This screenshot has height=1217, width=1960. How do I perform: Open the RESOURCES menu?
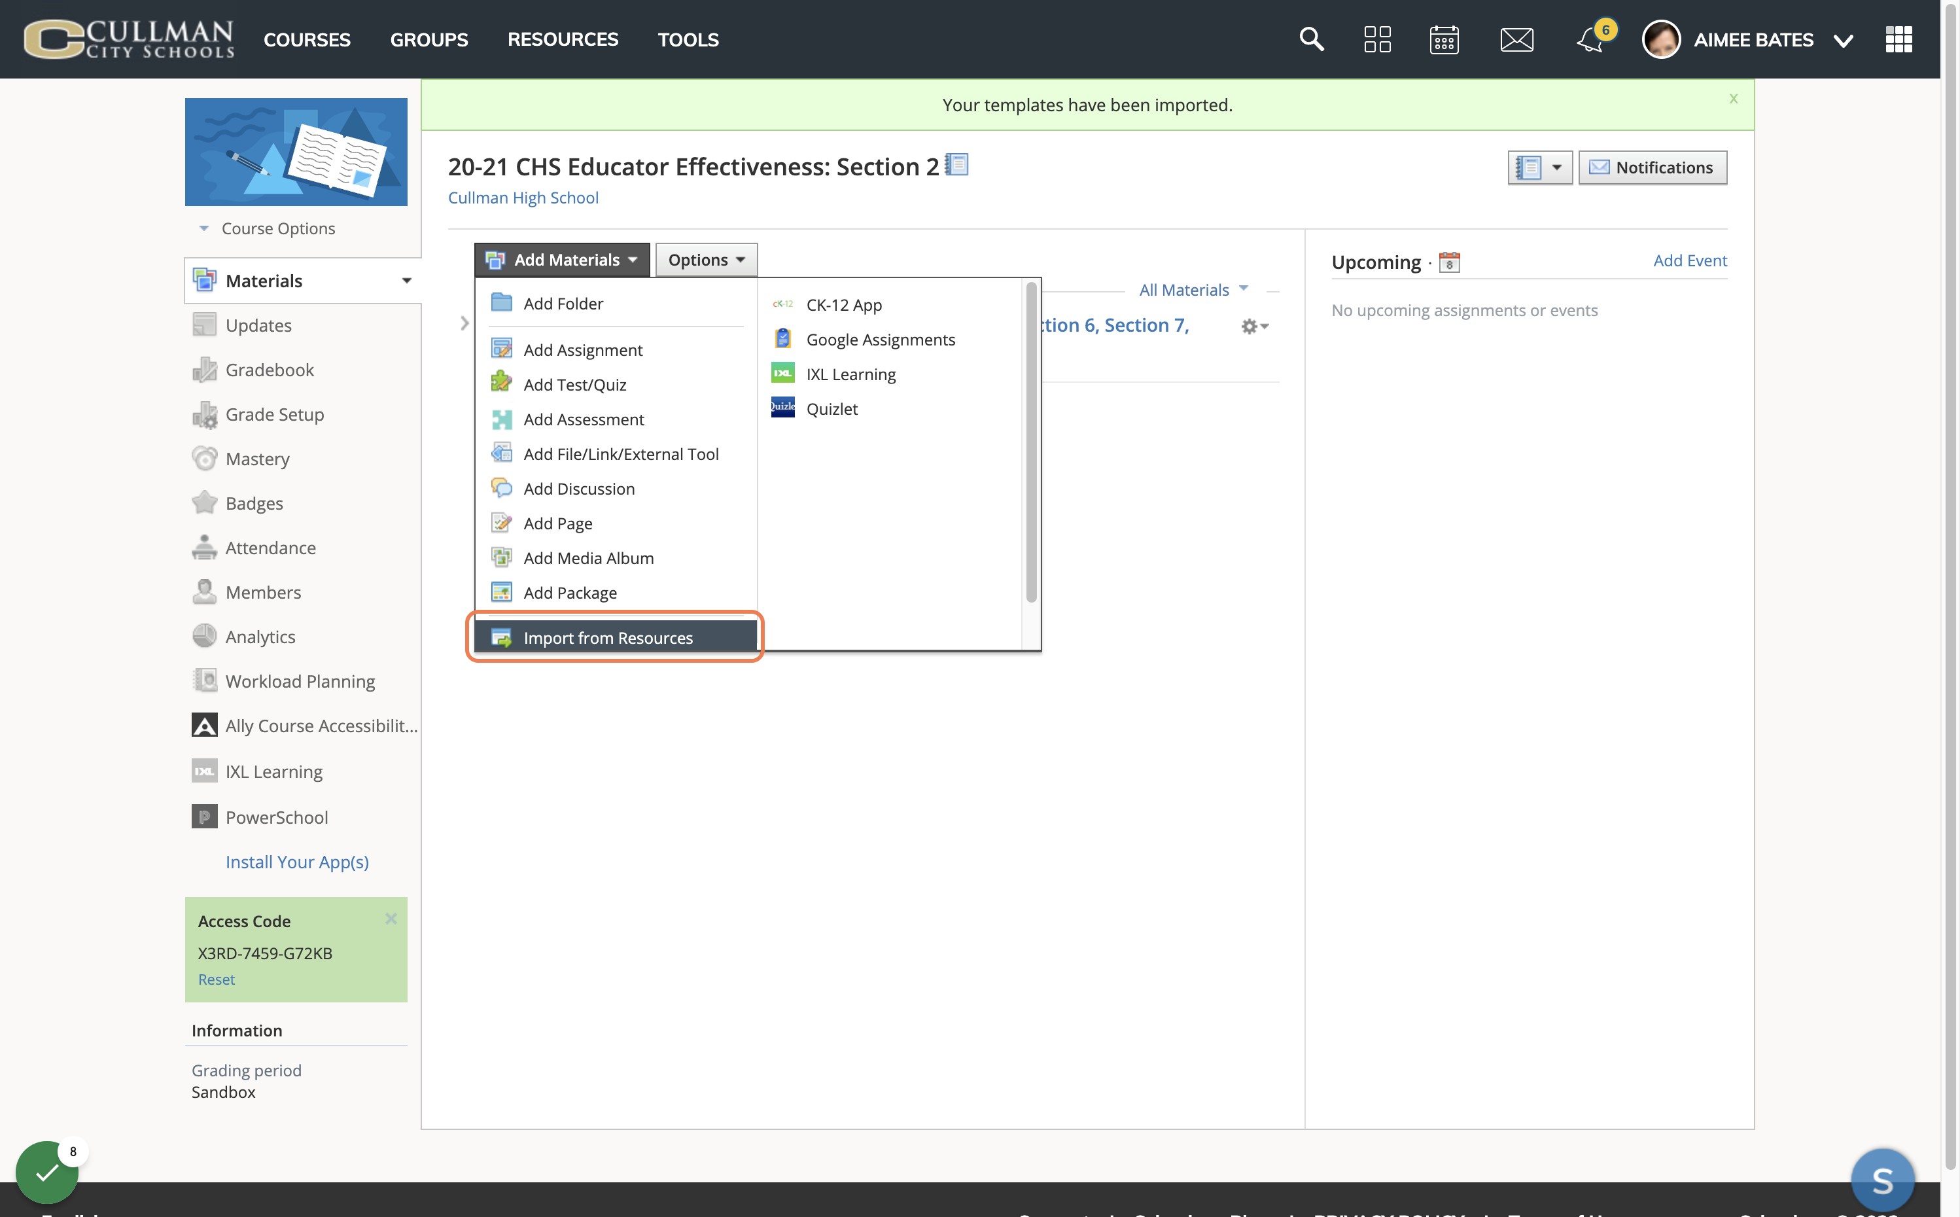pyautogui.click(x=563, y=39)
